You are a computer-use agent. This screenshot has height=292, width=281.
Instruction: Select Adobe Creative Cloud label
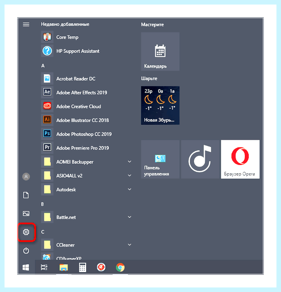78,107
